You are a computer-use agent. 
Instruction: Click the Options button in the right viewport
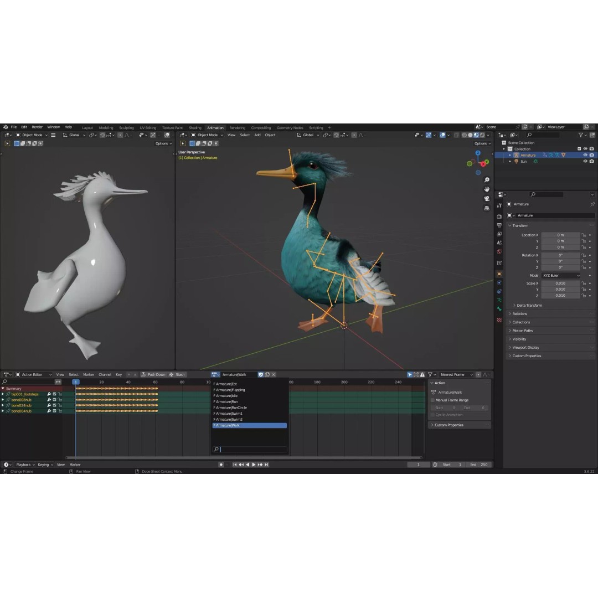click(482, 143)
